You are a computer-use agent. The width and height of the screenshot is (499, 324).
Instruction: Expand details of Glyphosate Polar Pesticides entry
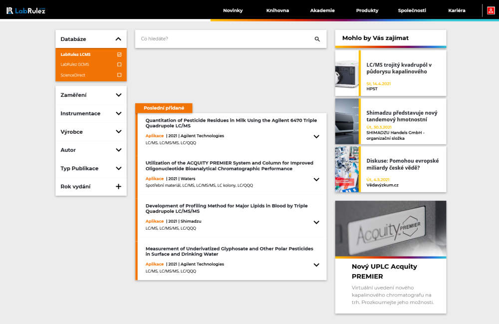point(316,265)
